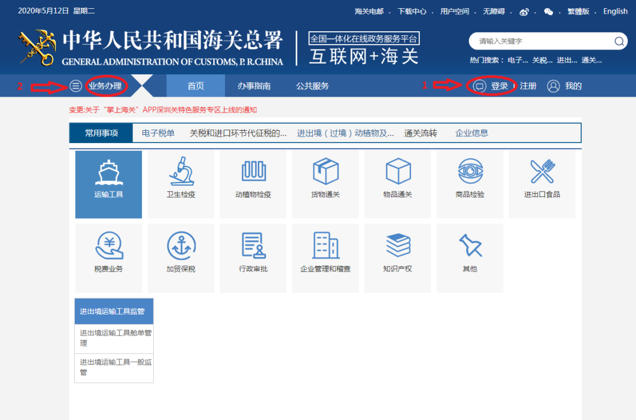
Task: Click the 动植物检疫 quarantine icon
Action: (253, 183)
